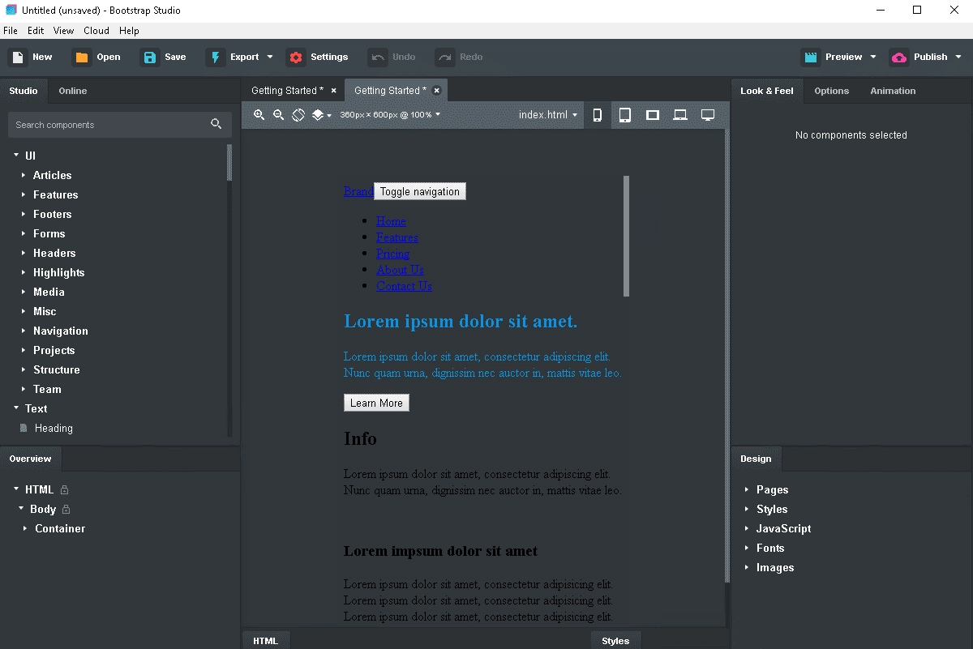The width and height of the screenshot is (973, 649).
Task: Open the Cloud menu
Action: coord(96,31)
